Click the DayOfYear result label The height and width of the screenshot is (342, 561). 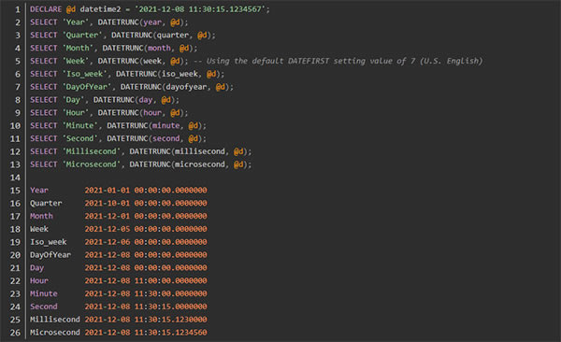[50, 255]
